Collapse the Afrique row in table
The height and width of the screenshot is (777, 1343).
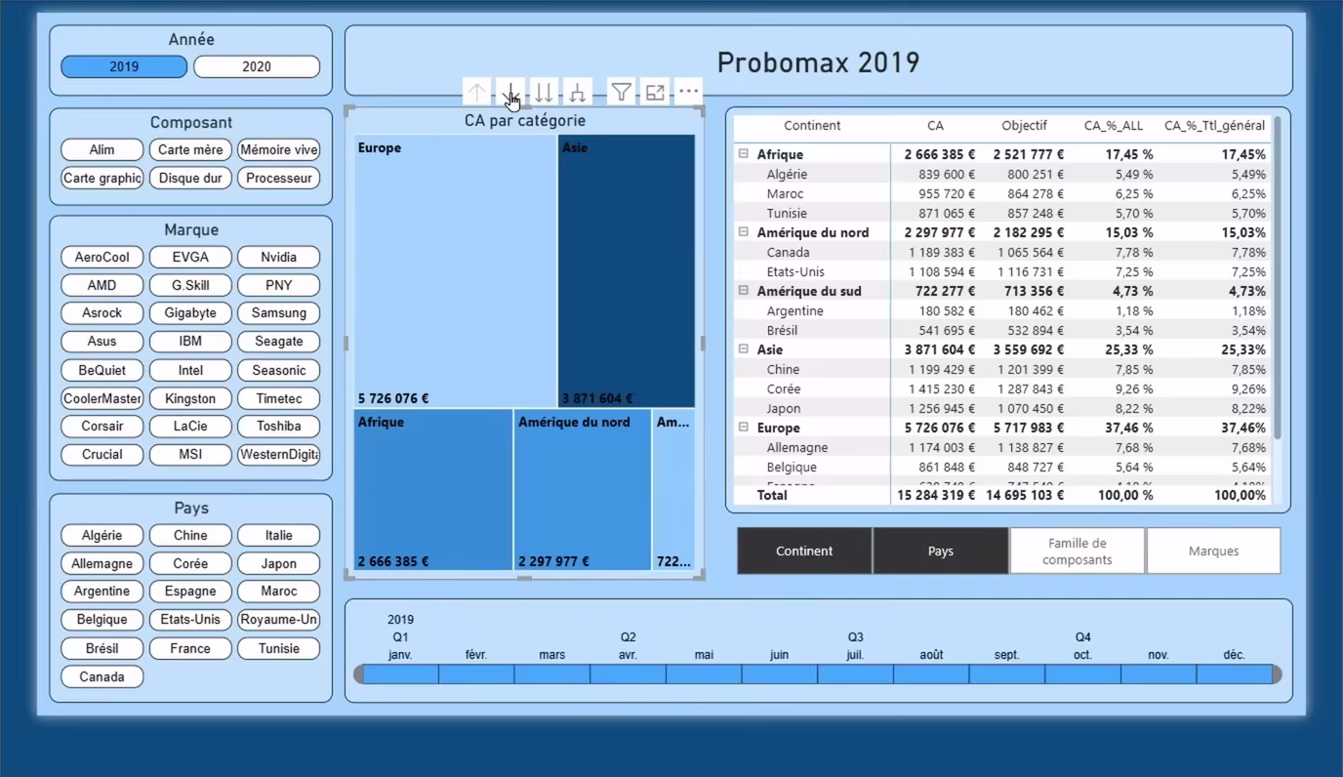click(x=744, y=154)
